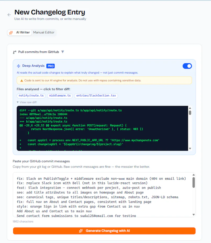Go back using the left arrow icon
211x243 pixels.
pyautogui.click(x=9, y=15)
